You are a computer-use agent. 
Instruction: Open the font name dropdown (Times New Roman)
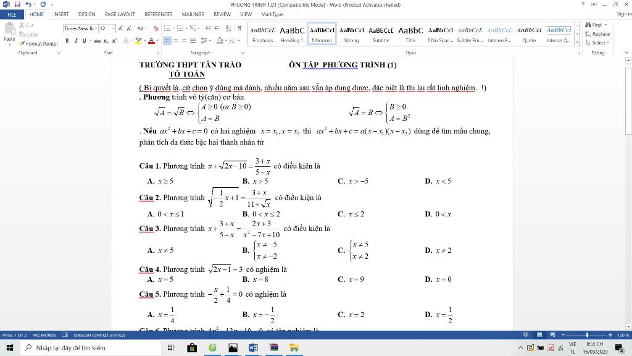coord(96,28)
